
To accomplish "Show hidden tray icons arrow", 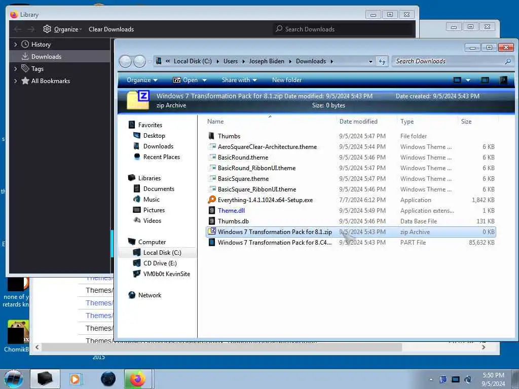I will 431,379.
